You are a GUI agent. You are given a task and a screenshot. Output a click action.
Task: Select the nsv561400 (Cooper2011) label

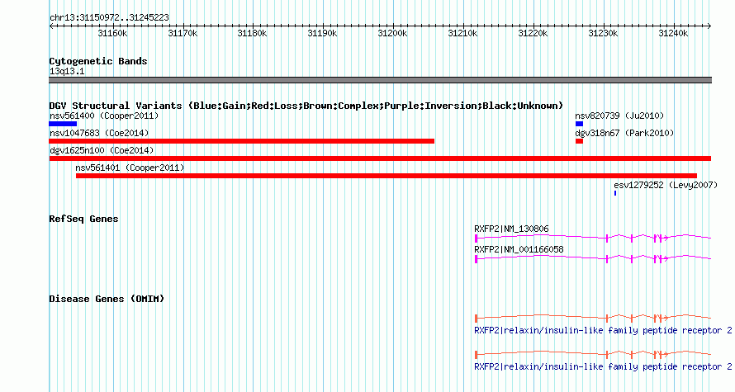[104, 116]
